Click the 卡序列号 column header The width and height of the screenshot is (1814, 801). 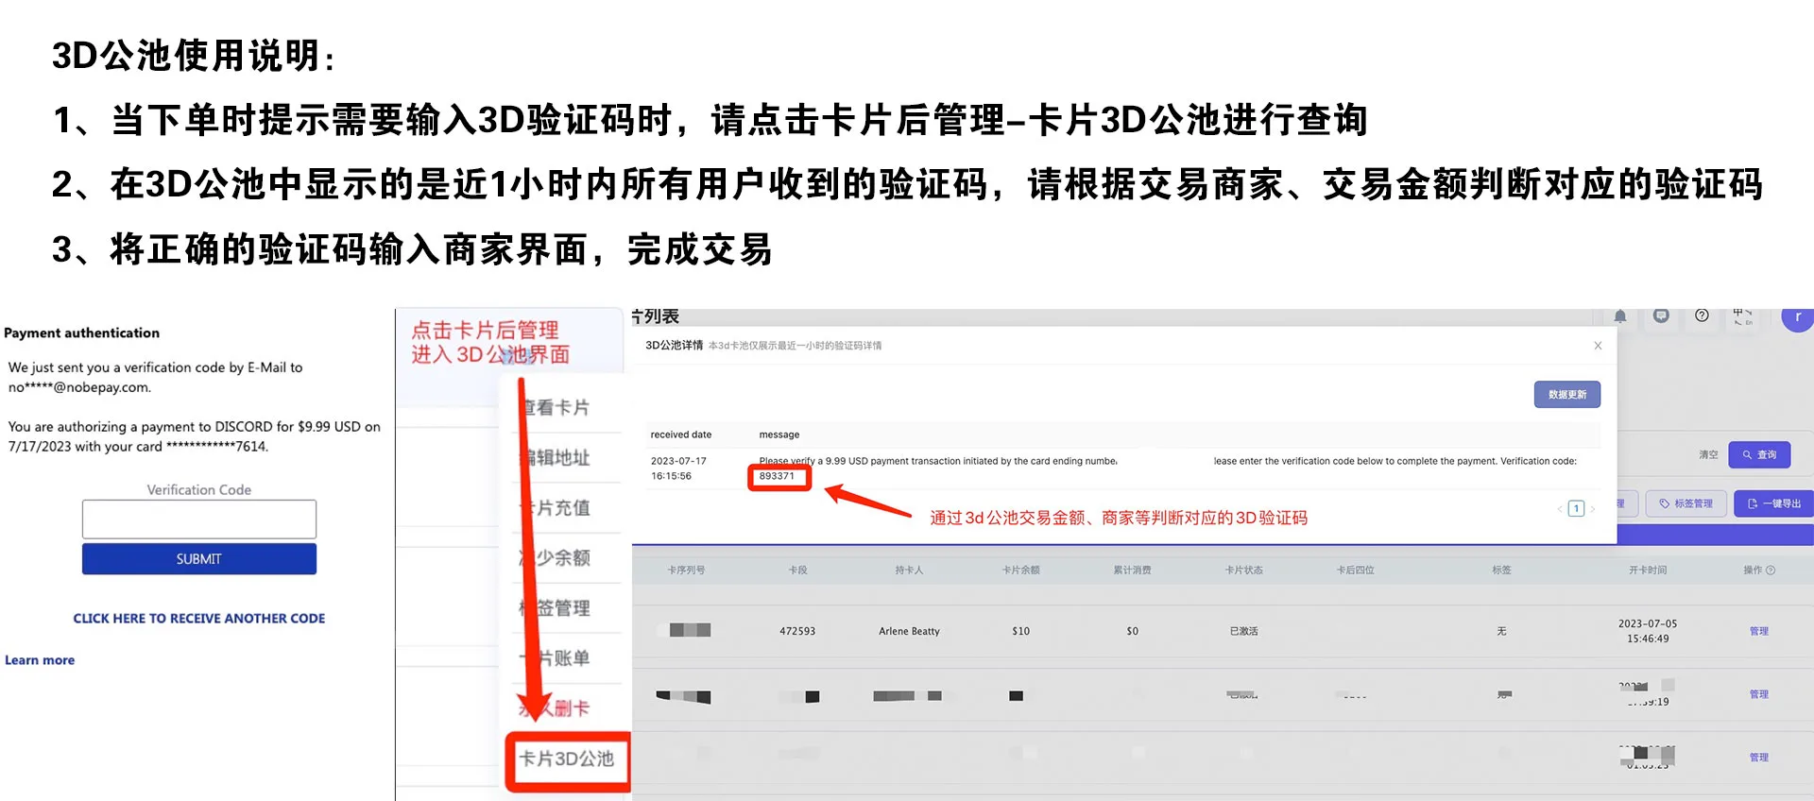tap(686, 571)
